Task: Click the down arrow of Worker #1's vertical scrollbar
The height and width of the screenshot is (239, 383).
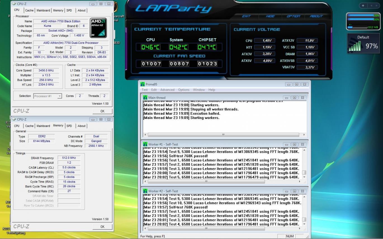Action: pos(304,177)
